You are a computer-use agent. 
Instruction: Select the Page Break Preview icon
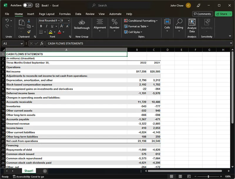(189, 176)
